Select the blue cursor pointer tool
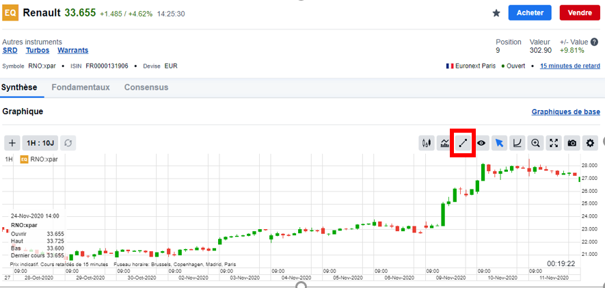The width and height of the screenshot is (605, 288). pos(499,143)
